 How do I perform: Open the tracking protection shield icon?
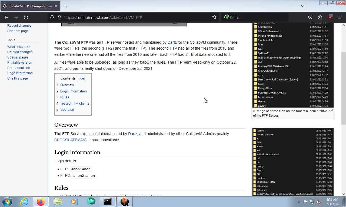52,17
